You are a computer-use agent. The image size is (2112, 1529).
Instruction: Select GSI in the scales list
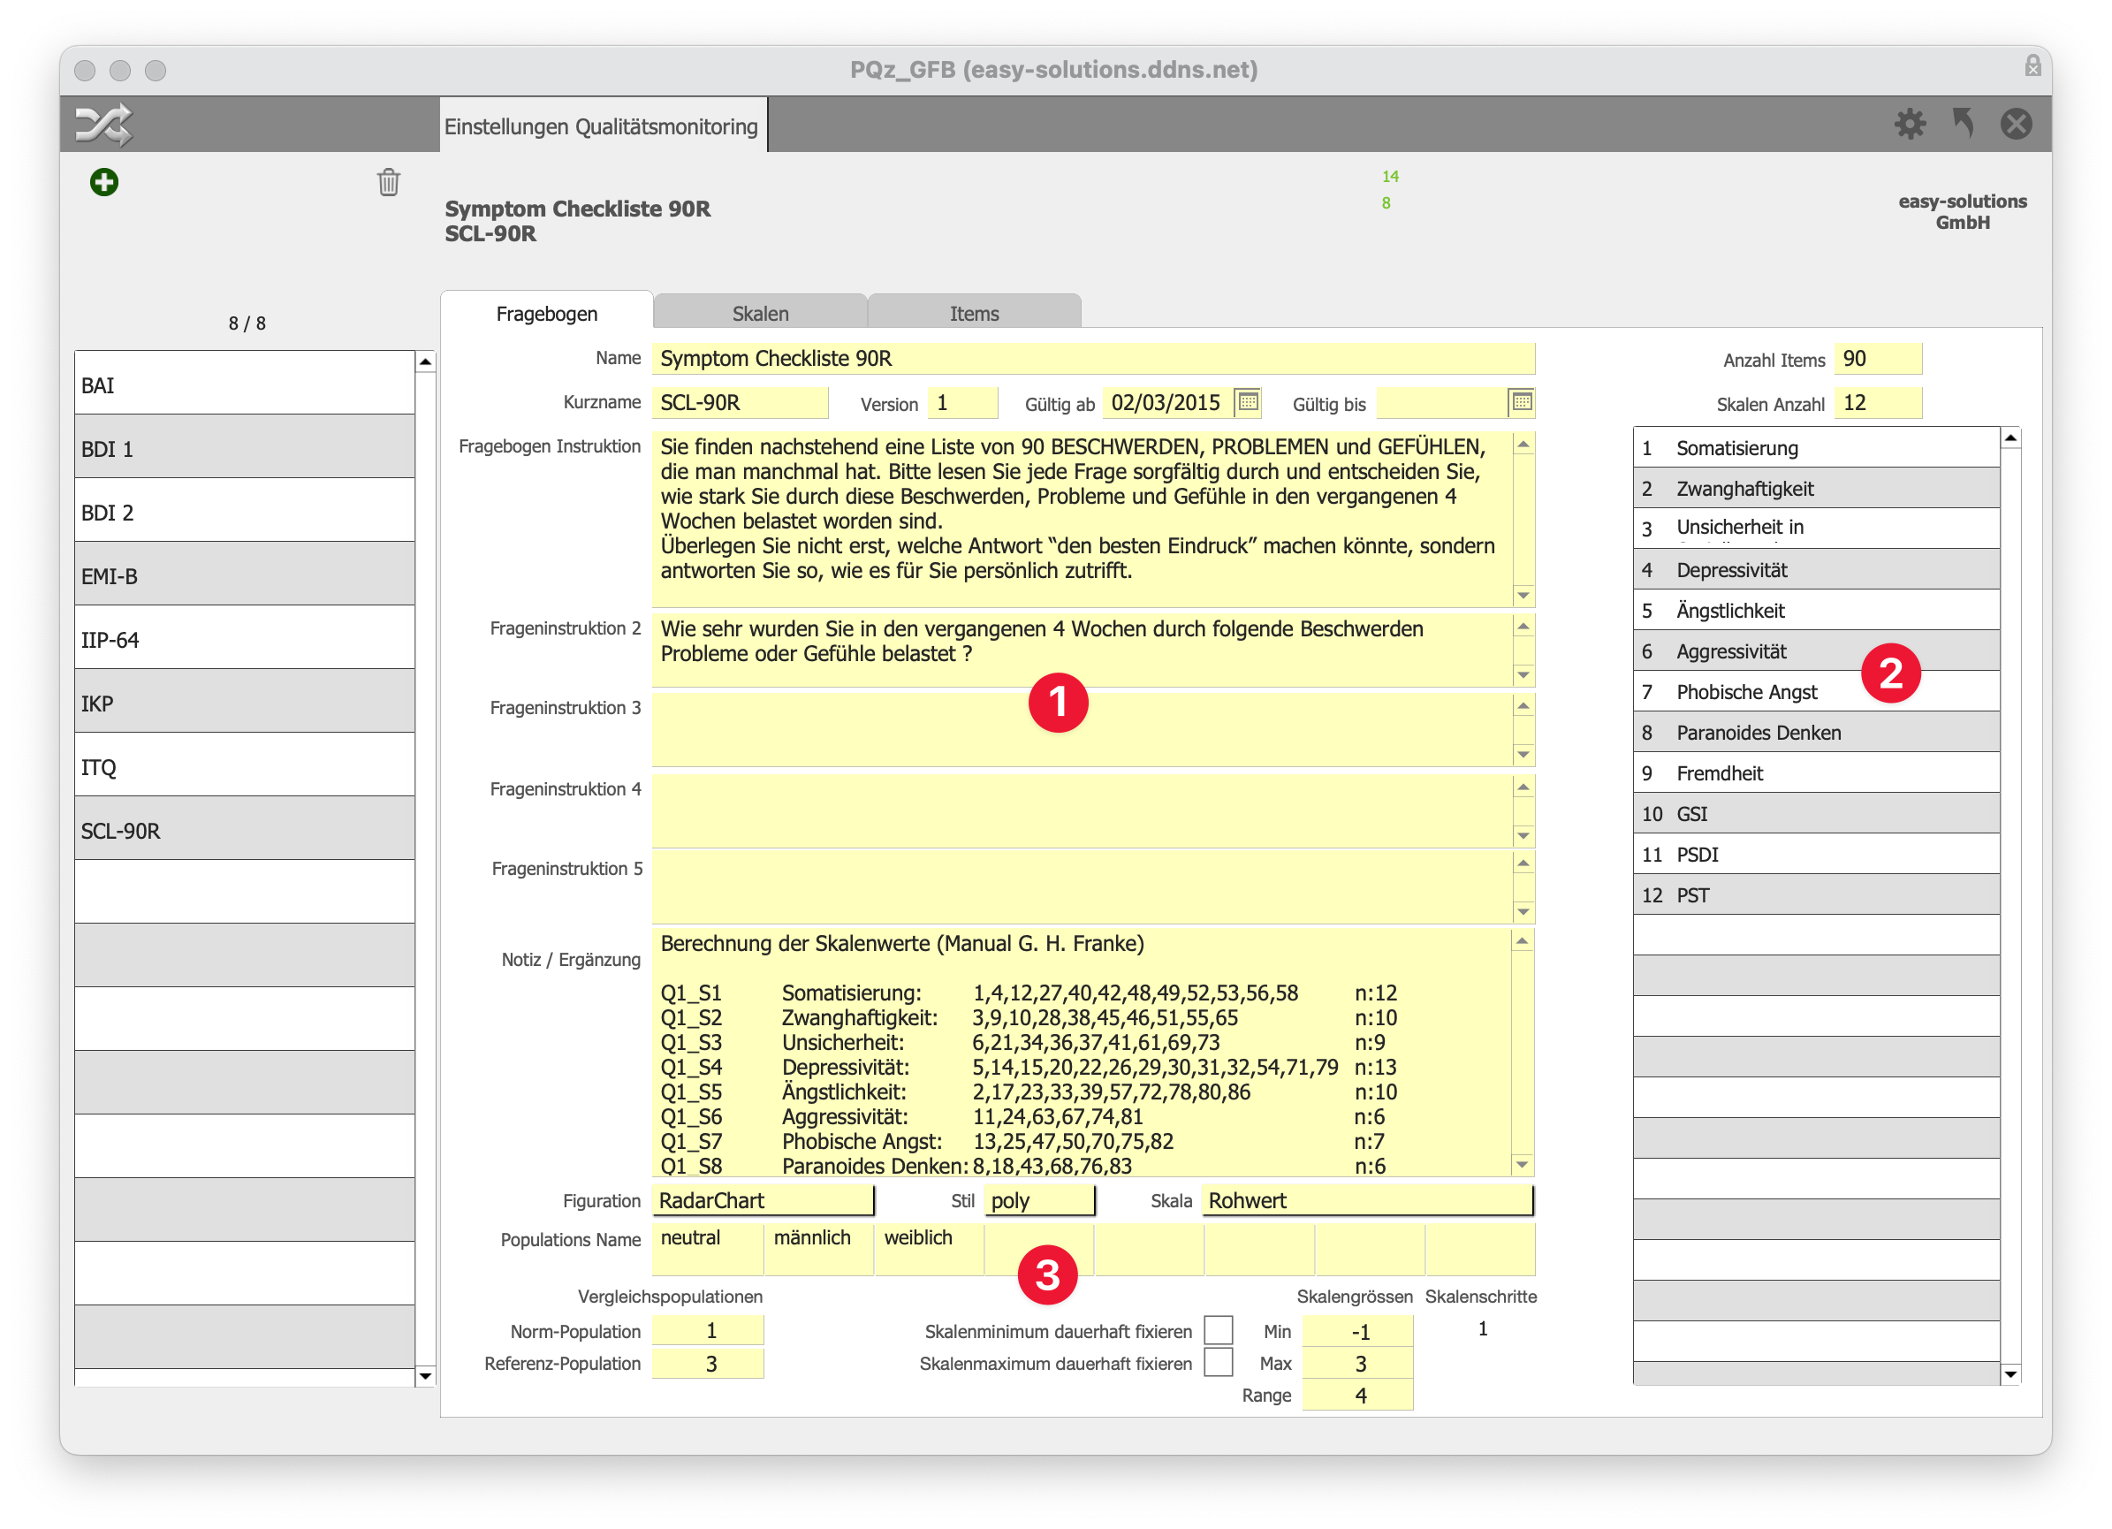pyautogui.click(x=1816, y=813)
